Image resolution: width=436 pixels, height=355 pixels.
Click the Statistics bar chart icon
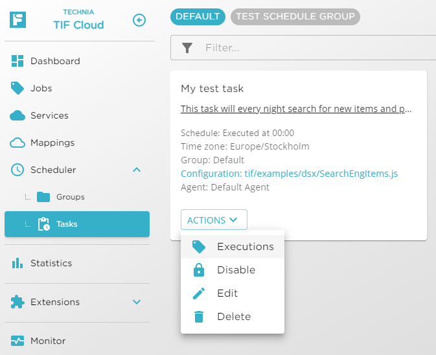click(x=17, y=263)
